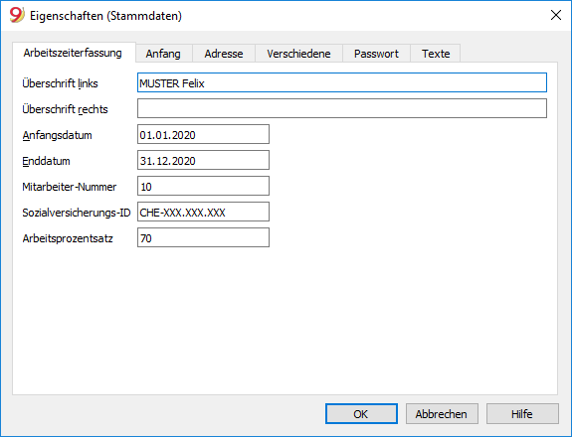
Task: Close the Eigenschaften dialog with X
Action: (555, 15)
